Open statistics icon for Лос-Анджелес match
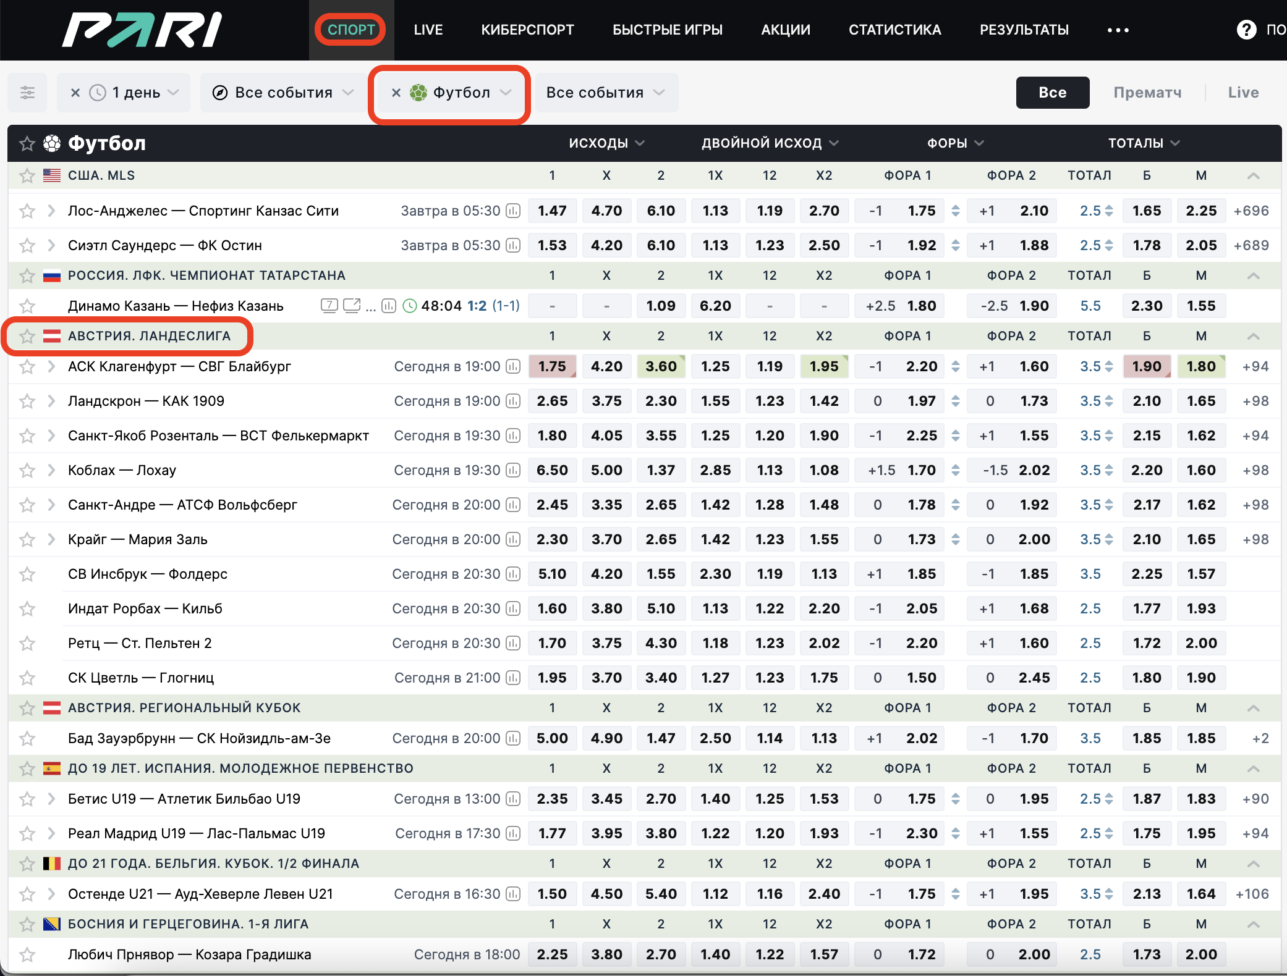The image size is (1287, 976). (x=512, y=211)
